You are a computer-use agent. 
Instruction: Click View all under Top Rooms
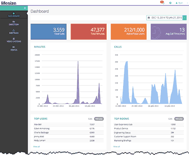[x=117, y=147]
